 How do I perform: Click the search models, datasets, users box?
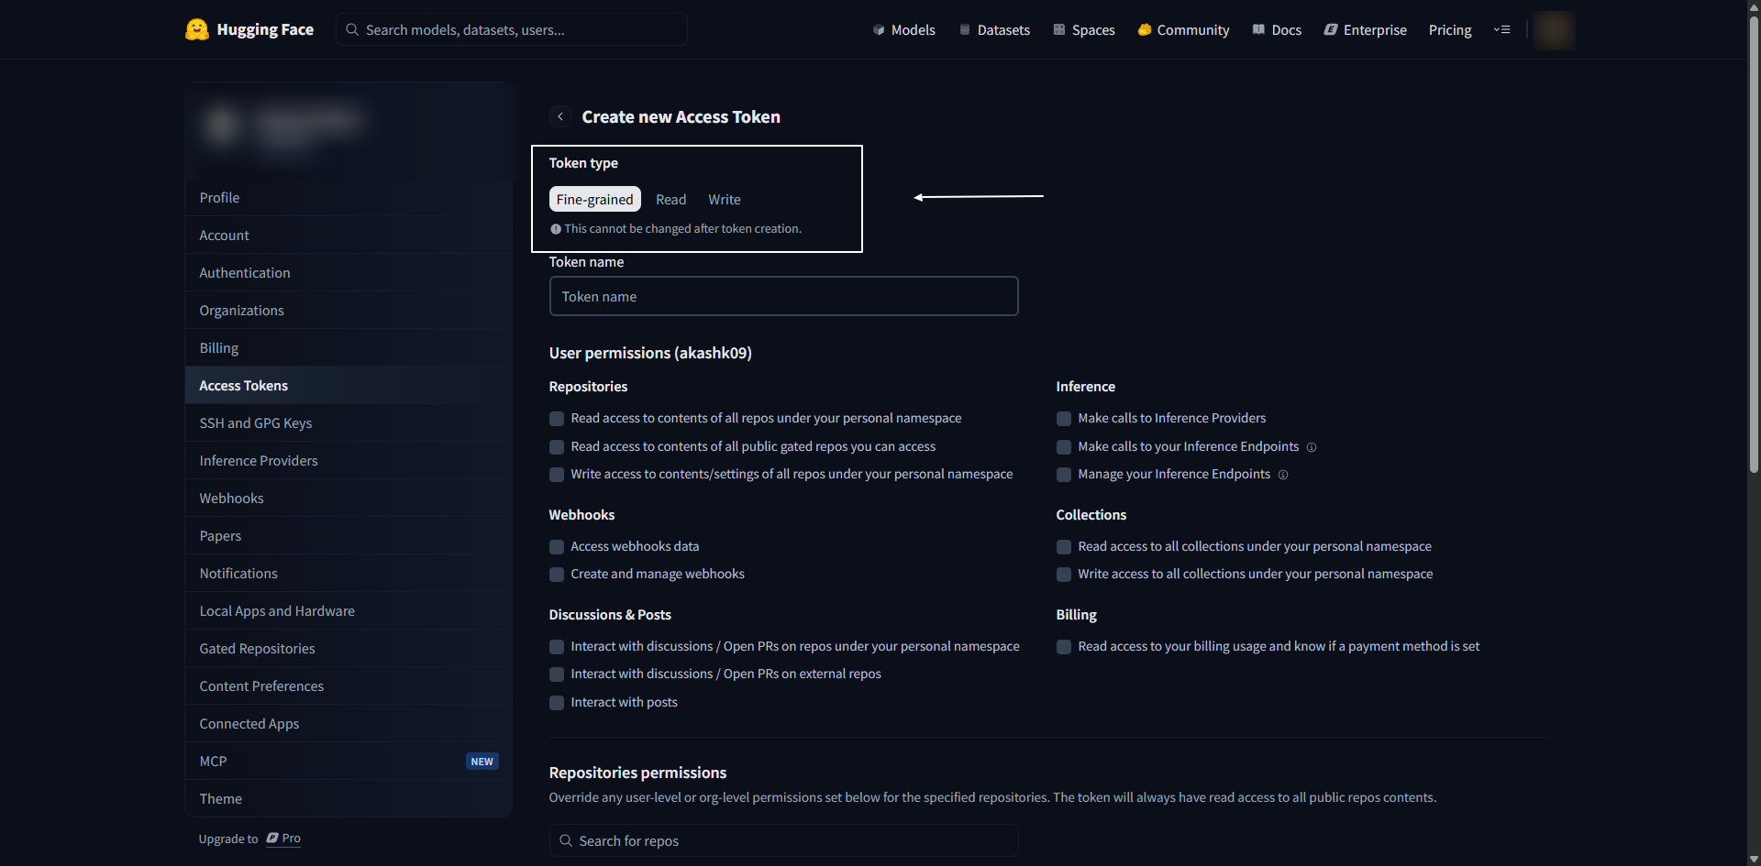pyautogui.click(x=512, y=29)
